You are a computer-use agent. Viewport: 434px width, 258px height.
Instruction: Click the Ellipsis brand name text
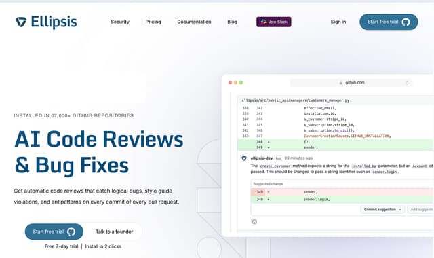point(54,22)
